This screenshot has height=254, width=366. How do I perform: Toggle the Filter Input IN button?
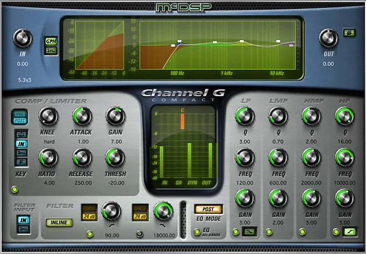coord(24,220)
